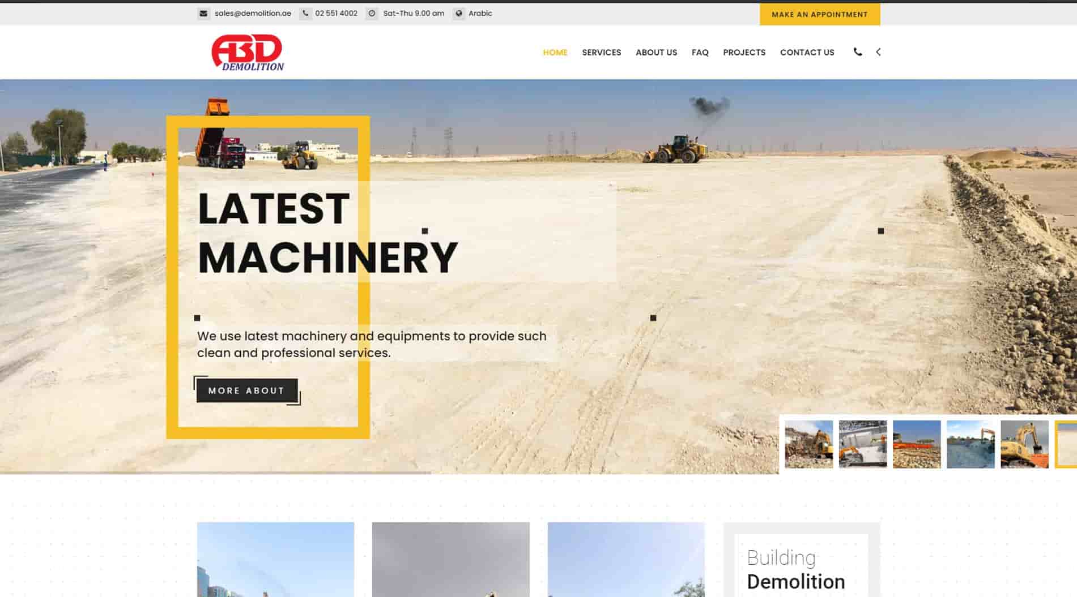Image resolution: width=1077 pixels, height=597 pixels.
Task: Click the Building Demolition card
Action: (801, 560)
